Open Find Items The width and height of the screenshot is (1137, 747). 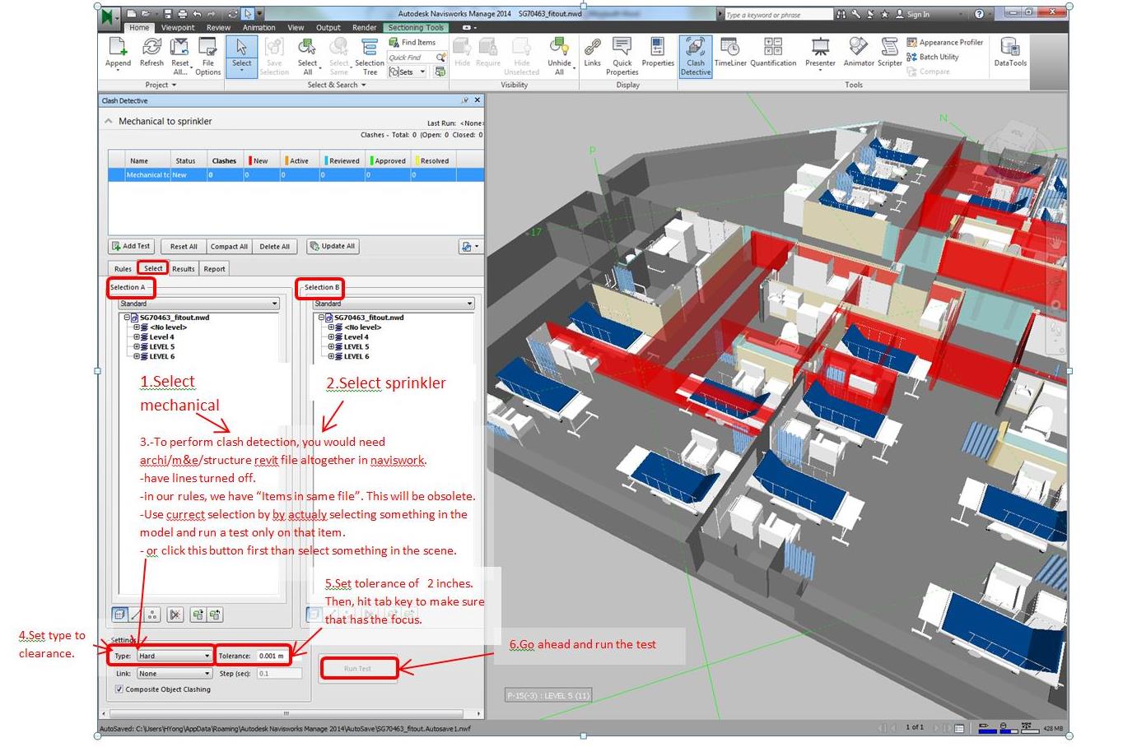pyautogui.click(x=412, y=42)
